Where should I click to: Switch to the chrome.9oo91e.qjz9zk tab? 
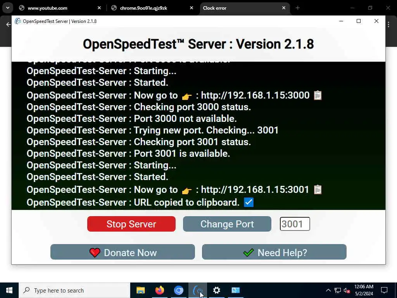(x=143, y=8)
